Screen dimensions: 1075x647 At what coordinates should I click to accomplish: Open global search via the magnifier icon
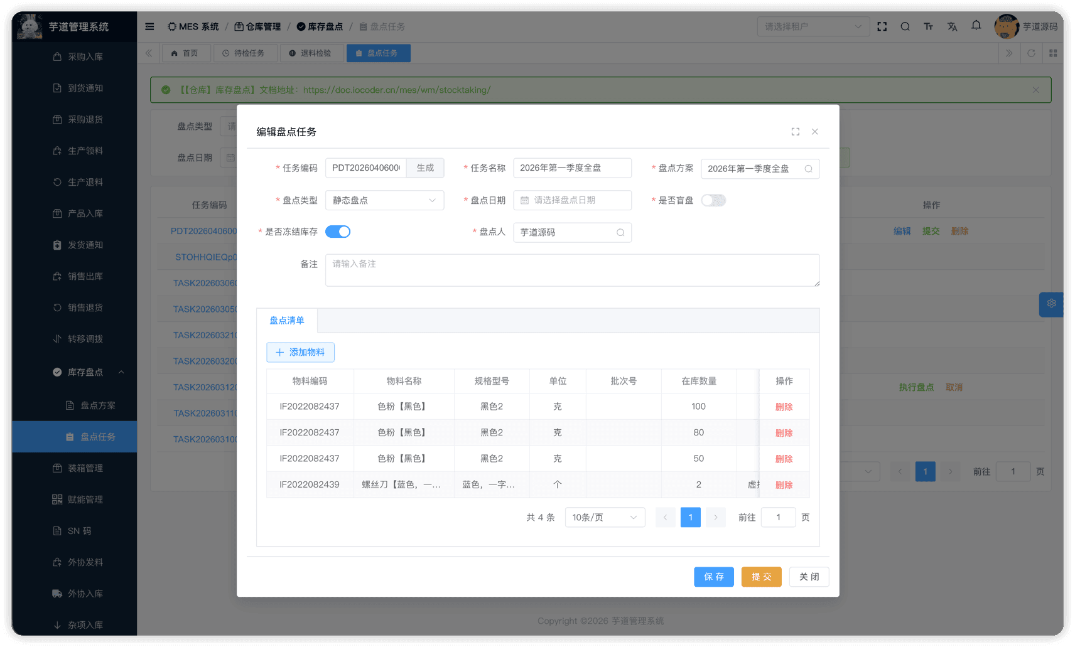point(905,26)
